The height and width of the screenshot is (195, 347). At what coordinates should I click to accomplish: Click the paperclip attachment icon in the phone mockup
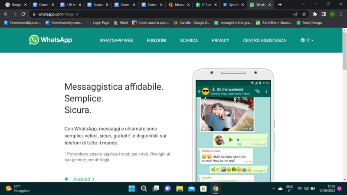(257, 91)
